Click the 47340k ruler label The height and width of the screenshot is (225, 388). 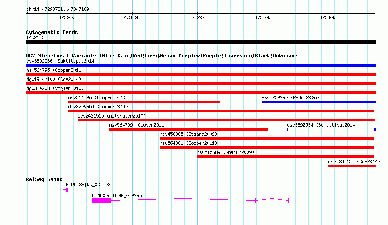tap(327, 17)
